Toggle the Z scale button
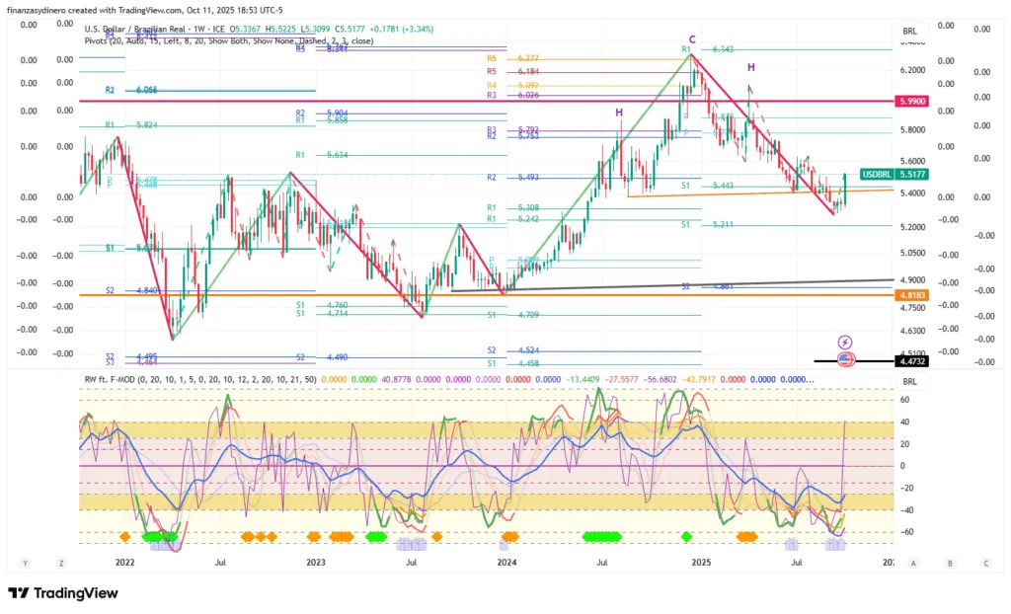 (x=61, y=563)
